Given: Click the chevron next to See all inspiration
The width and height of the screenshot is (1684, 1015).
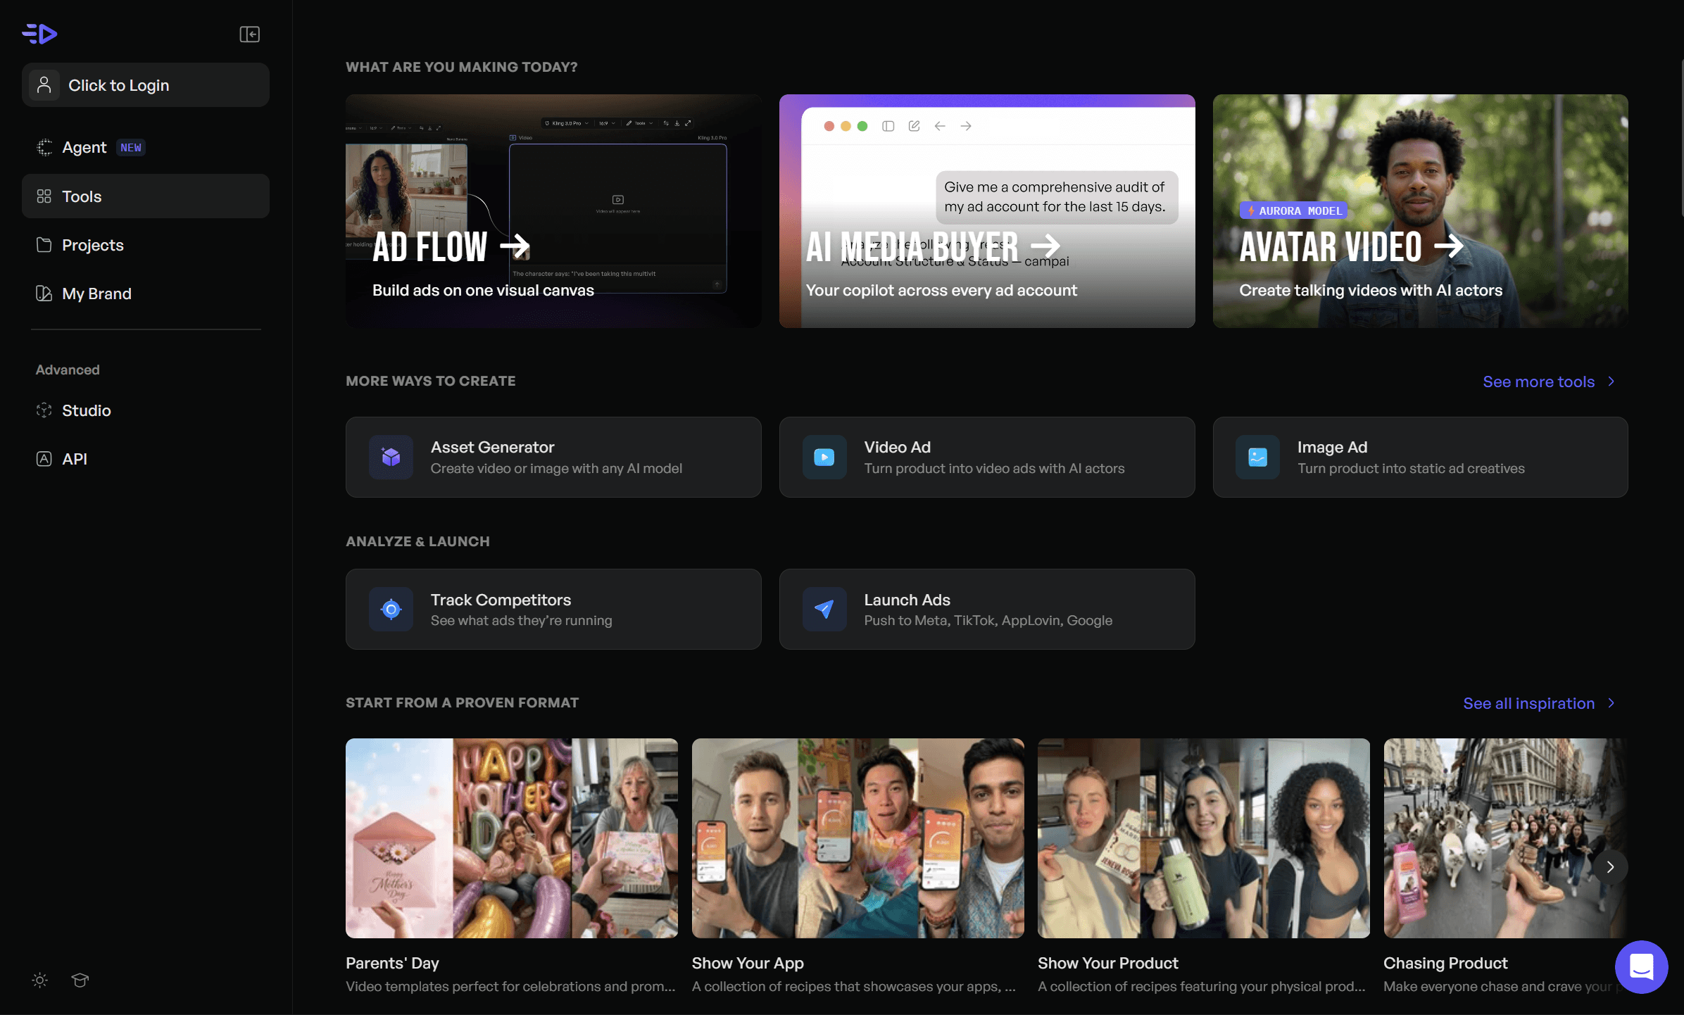Looking at the screenshot, I should 1611,703.
